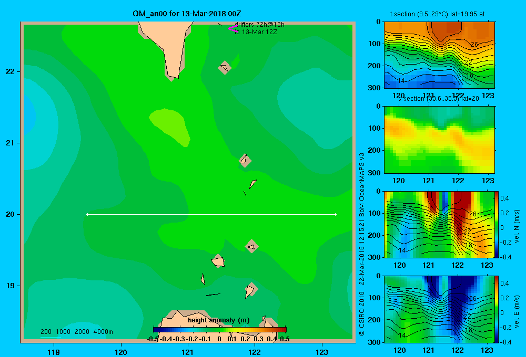Click the latitude axis label 19 on main map
Screen dimensions: 526x357
pos(11,286)
